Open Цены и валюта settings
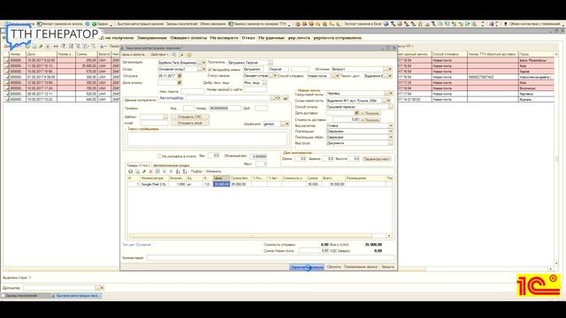The width and height of the screenshot is (566, 318). (x=133, y=55)
